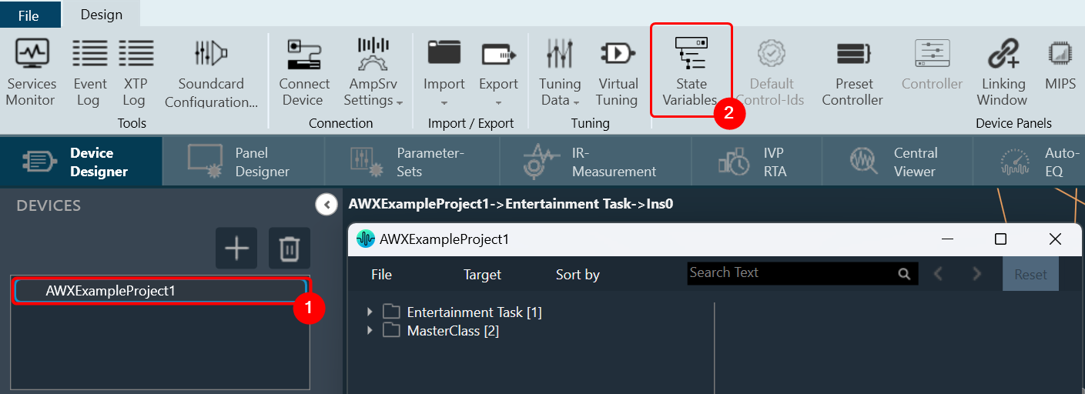This screenshot has width=1085, height=394.
Task: Minimize the AWXExampleProject1 window
Action: click(946, 239)
